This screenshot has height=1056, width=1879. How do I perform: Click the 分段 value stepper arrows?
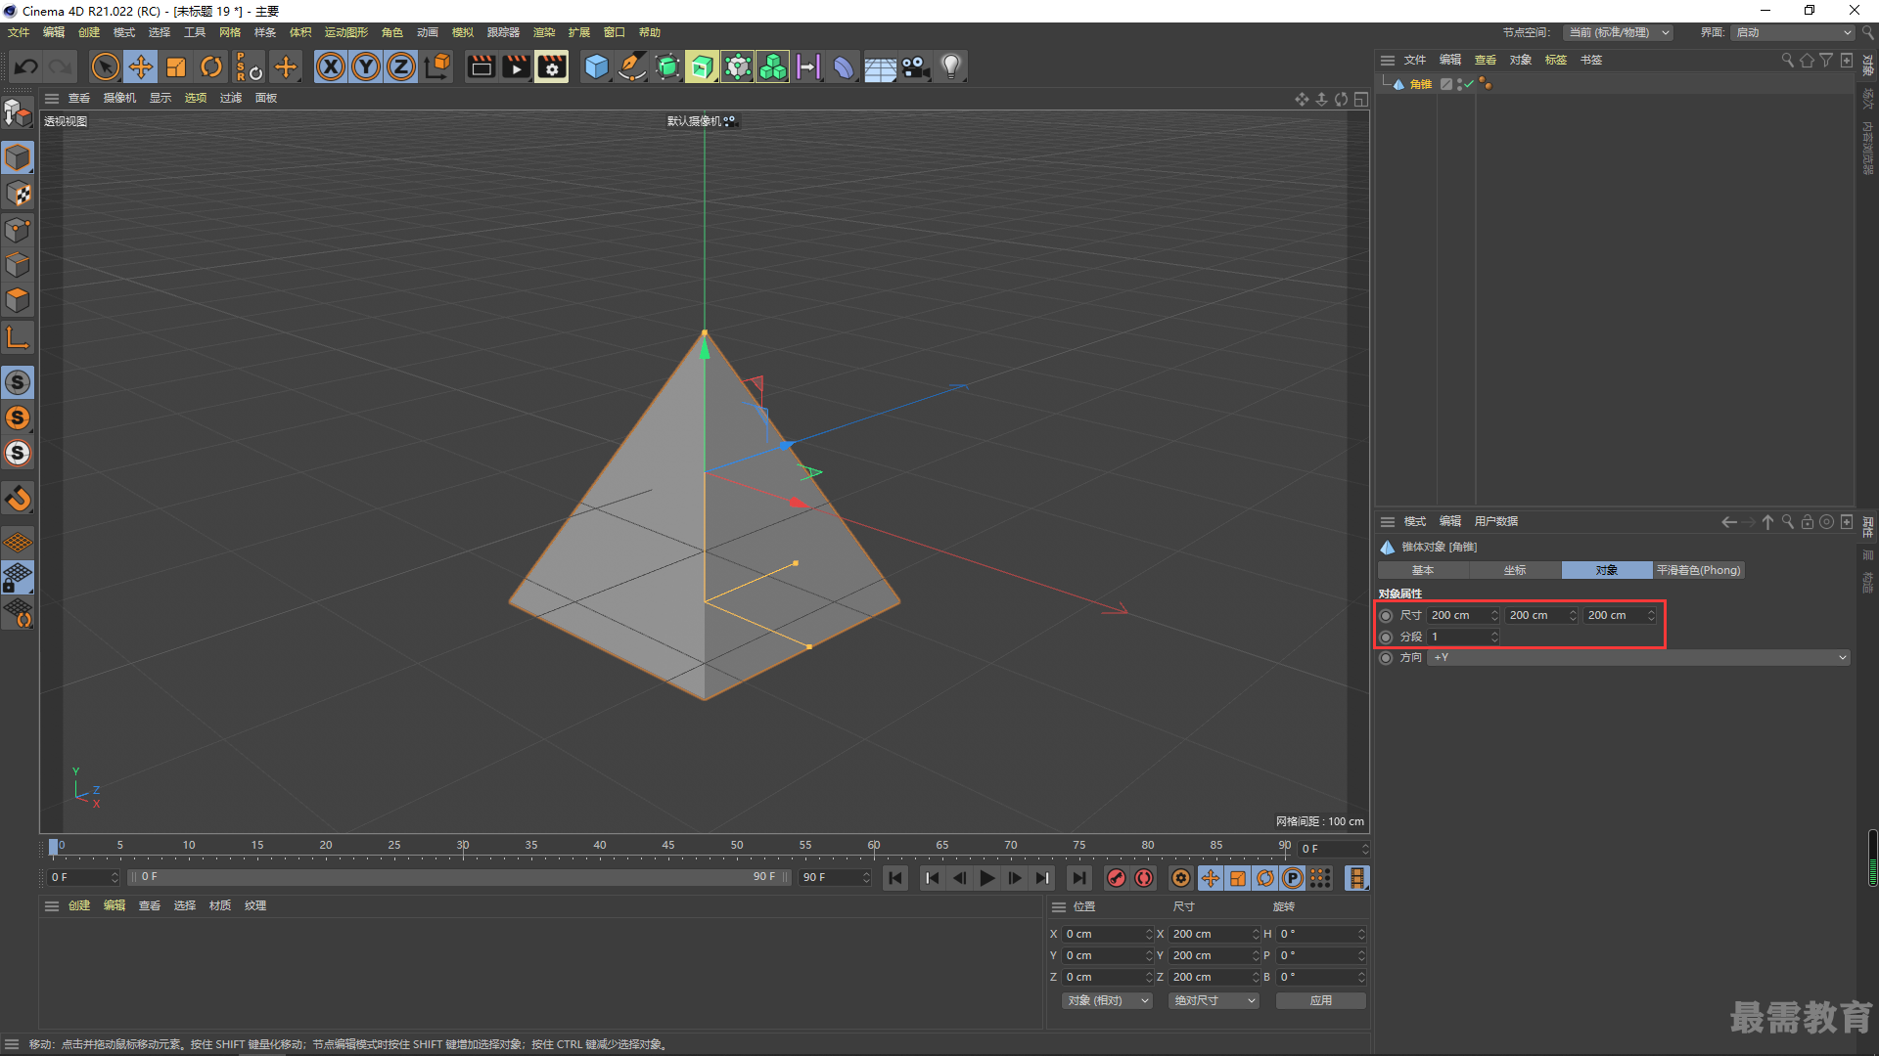[1494, 638]
